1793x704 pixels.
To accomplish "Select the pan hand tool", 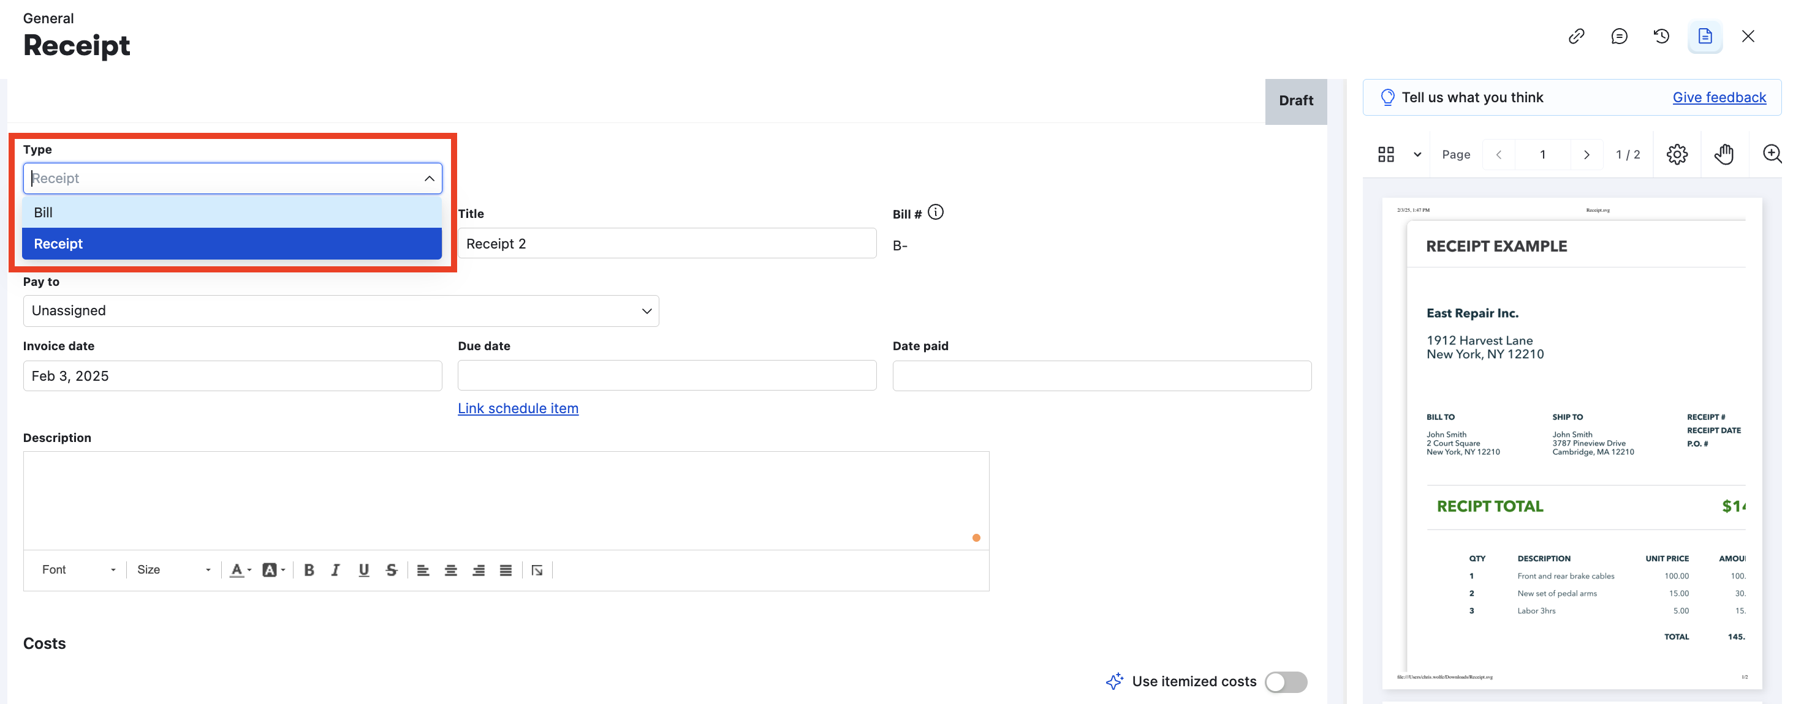I will [1723, 154].
